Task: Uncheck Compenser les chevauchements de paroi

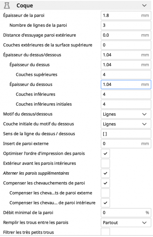Action: coord(105,183)
